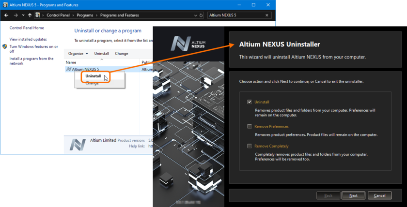This screenshot has height=207, width=407.
Task: Click the Altium NEXUS 5 row icon
Action: pyautogui.click(x=69, y=69)
